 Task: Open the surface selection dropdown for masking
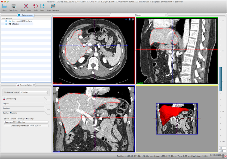tap(26, 122)
